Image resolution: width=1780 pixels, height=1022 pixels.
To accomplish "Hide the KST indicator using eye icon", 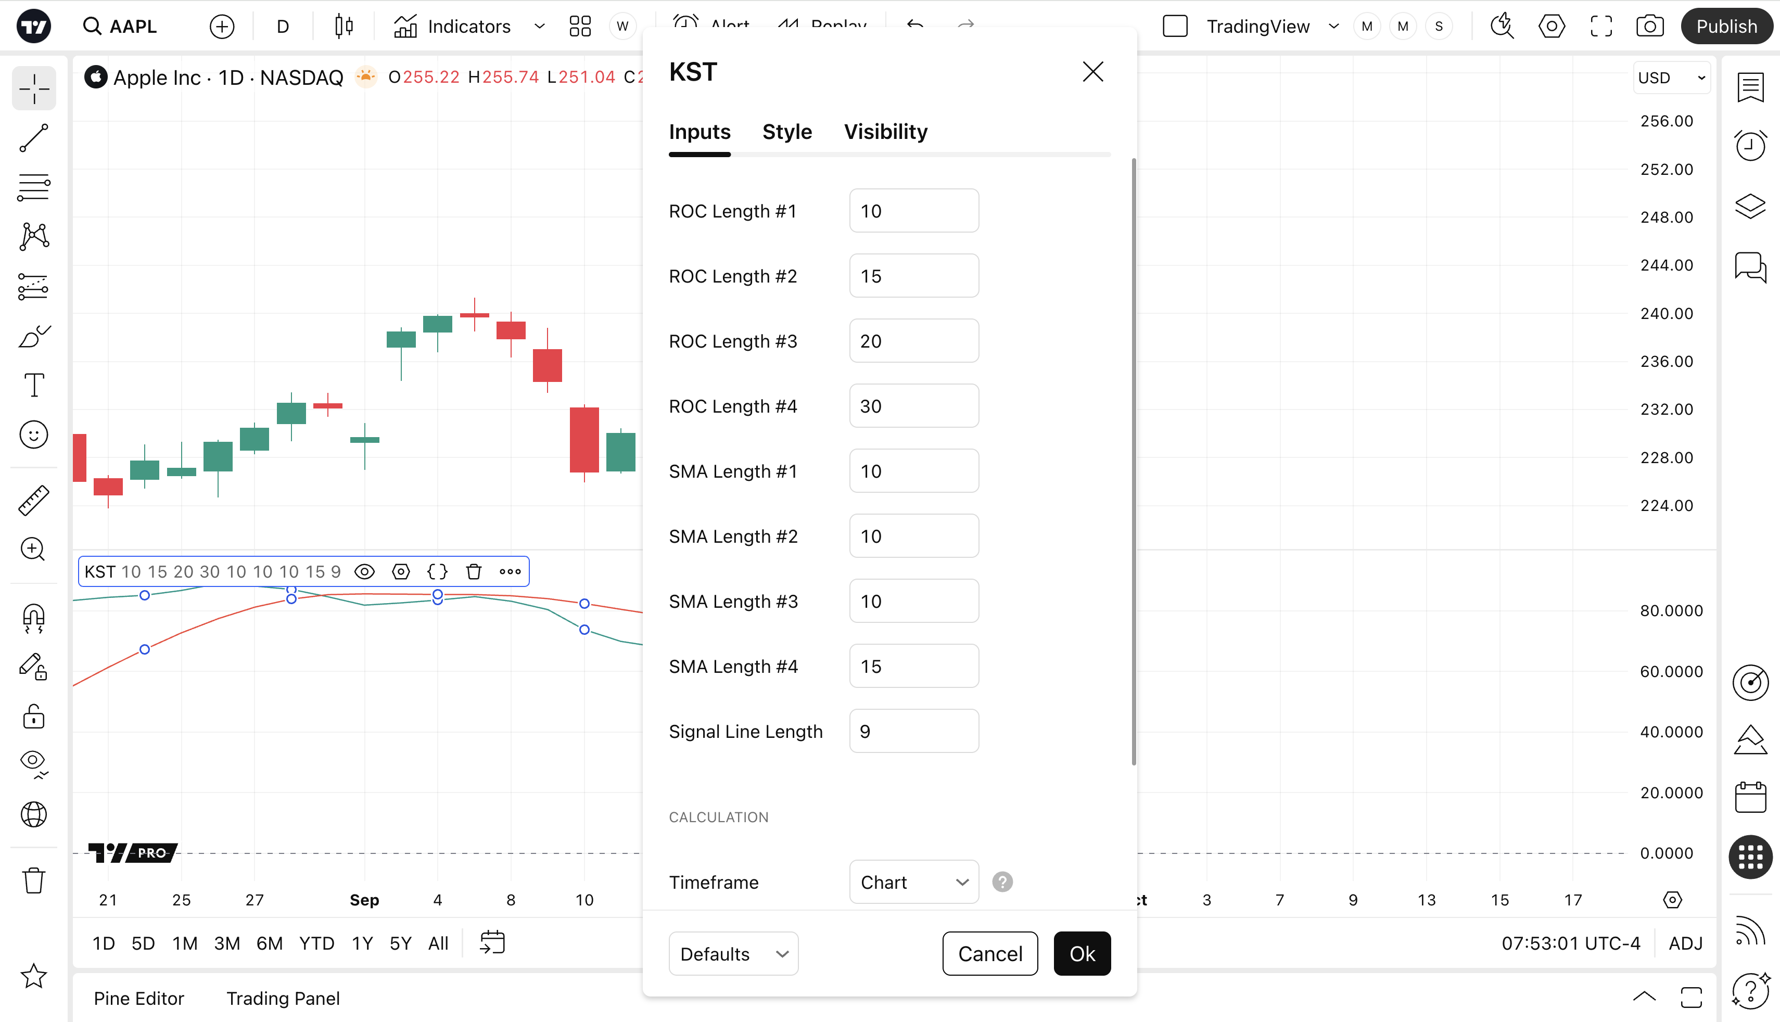I will (364, 571).
